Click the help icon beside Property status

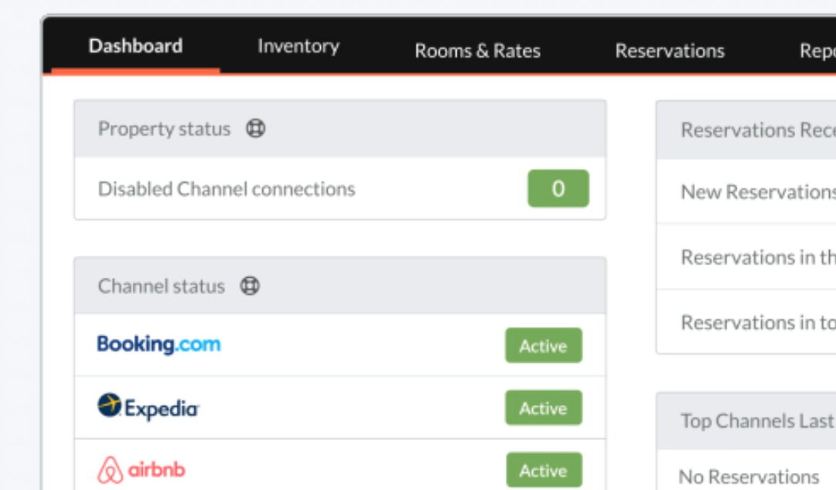[x=256, y=128]
